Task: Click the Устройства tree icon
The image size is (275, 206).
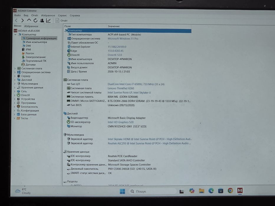Action: (x=18, y=99)
